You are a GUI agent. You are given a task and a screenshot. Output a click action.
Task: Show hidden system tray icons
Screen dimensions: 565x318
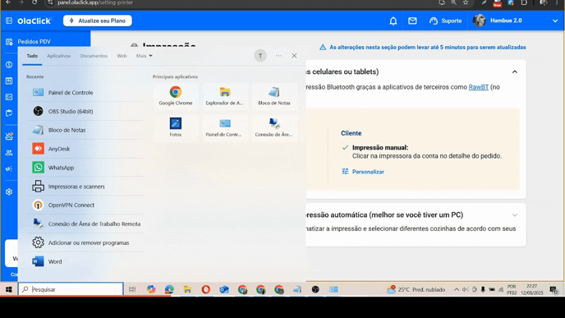[456, 289]
